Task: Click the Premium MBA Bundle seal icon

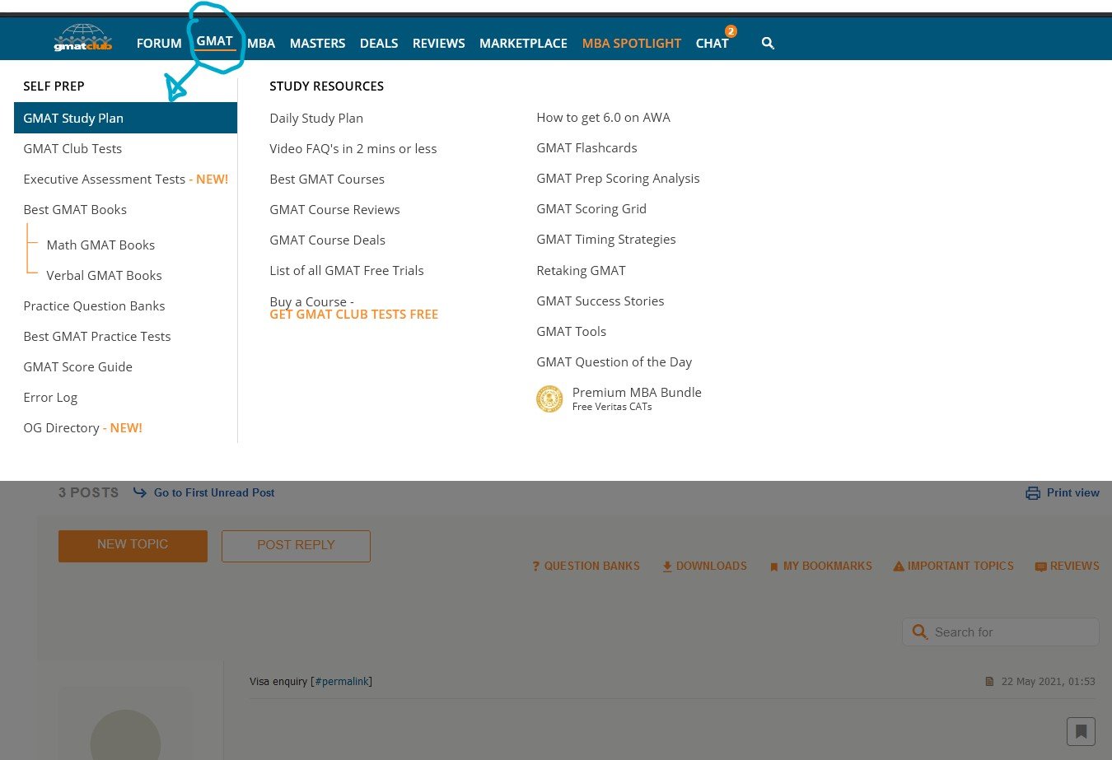Action: [x=549, y=399]
